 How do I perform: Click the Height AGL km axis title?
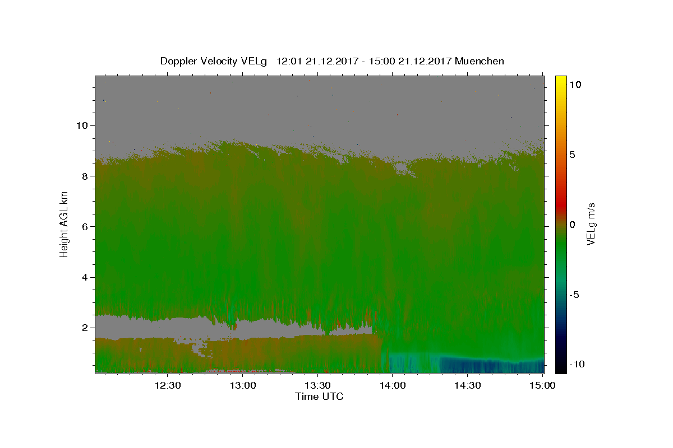coord(64,224)
